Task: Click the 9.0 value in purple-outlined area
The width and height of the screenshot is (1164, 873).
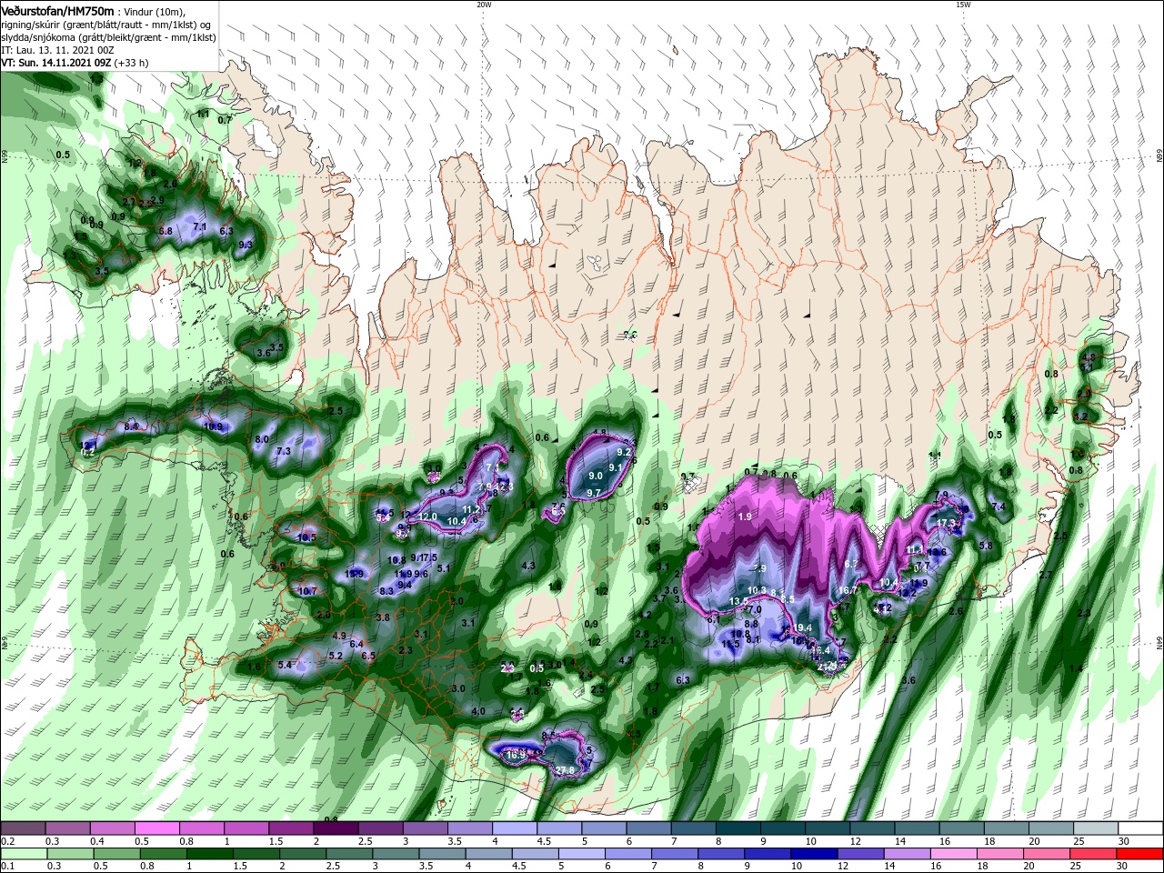Action: tap(596, 476)
